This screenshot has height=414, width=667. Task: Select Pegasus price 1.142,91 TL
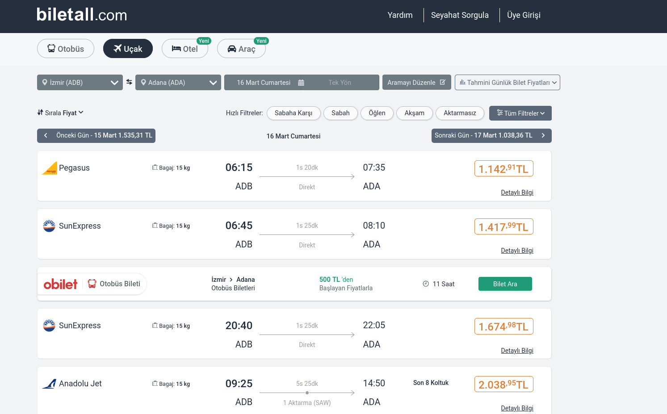[x=504, y=168]
